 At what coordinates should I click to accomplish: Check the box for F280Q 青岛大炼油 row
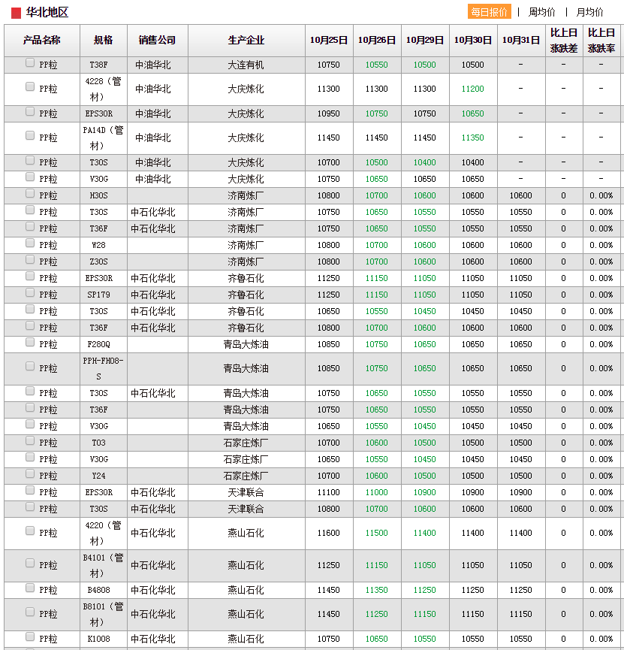(x=30, y=343)
